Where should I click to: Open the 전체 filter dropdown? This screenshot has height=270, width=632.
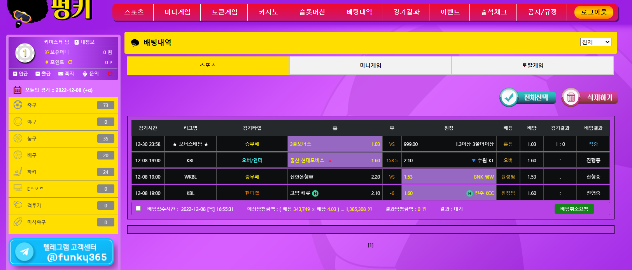595,42
